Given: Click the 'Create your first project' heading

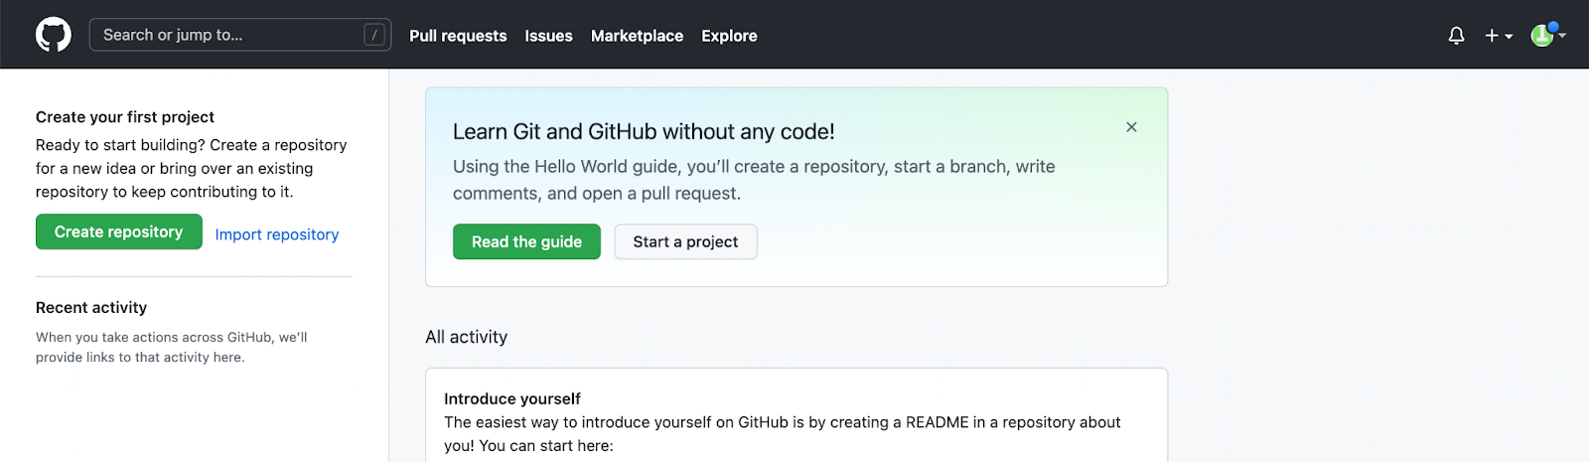Looking at the screenshot, I should (x=125, y=117).
